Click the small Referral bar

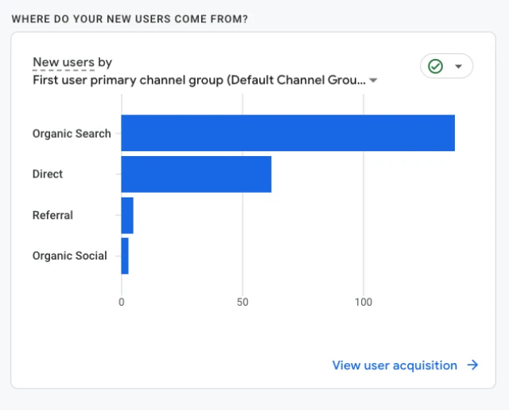[127, 216]
